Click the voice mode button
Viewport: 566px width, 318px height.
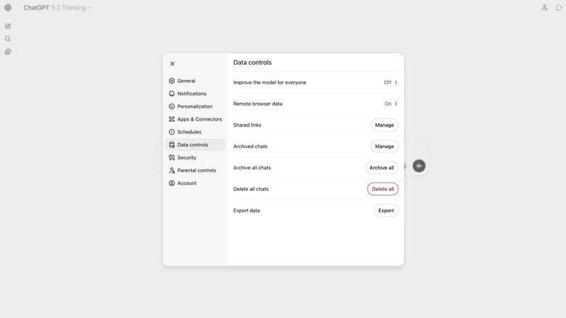(419, 166)
